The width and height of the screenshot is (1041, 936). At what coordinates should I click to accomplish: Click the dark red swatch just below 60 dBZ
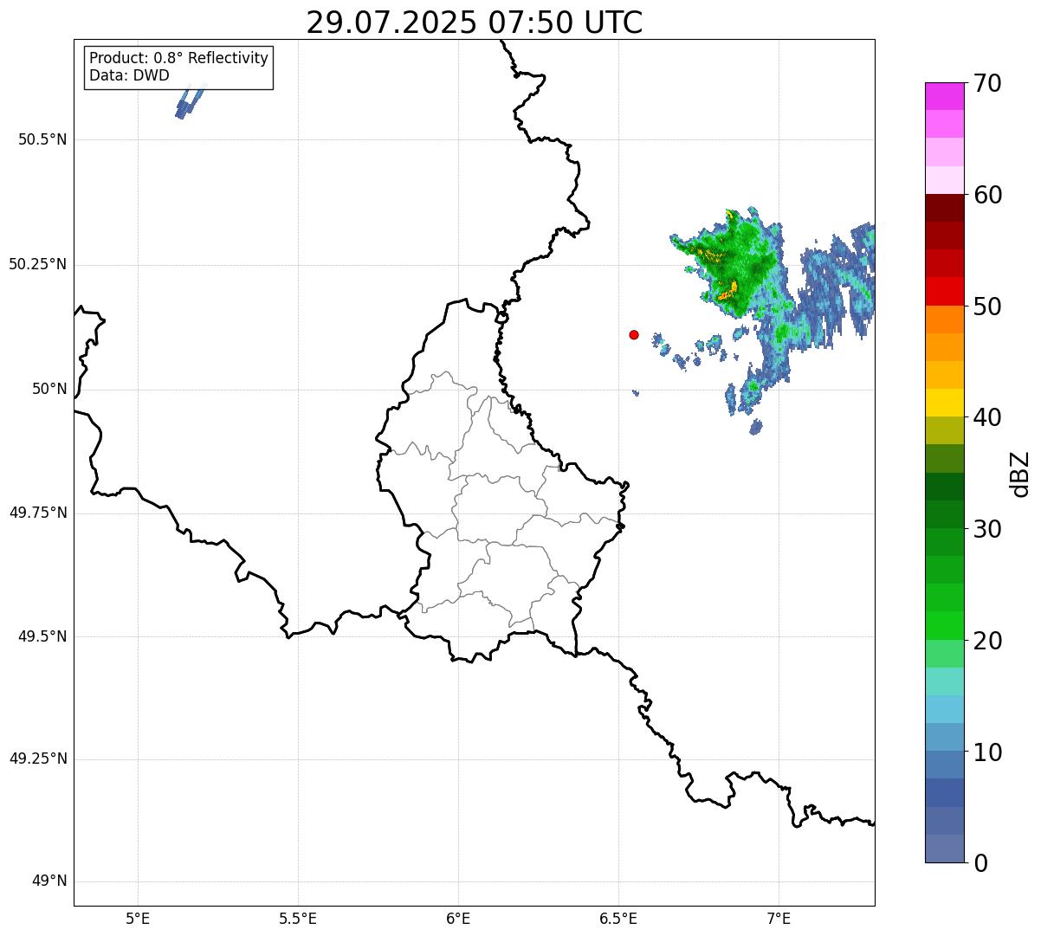944,208
